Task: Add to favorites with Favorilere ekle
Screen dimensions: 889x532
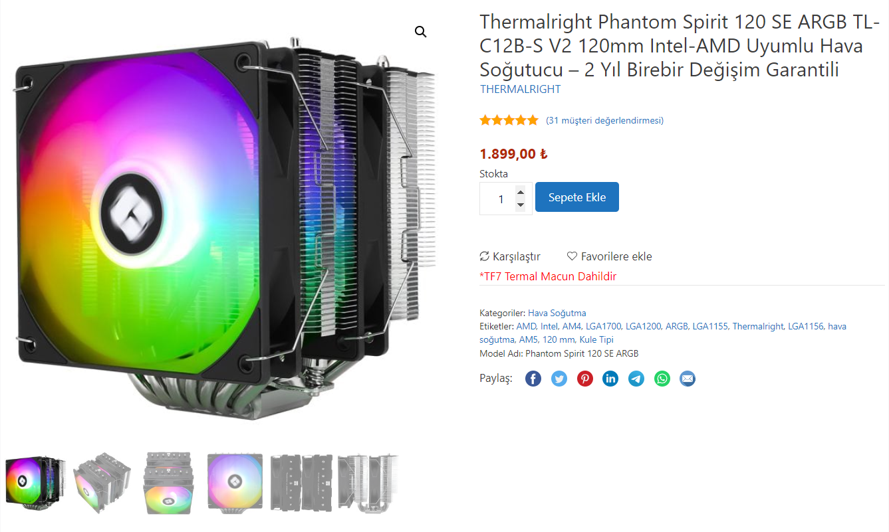Action: point(609,256)
